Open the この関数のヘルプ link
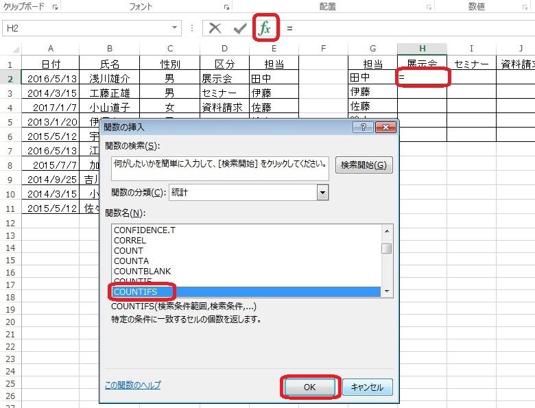Viewport: 535px width, 408px height. [x=132, y=385]
